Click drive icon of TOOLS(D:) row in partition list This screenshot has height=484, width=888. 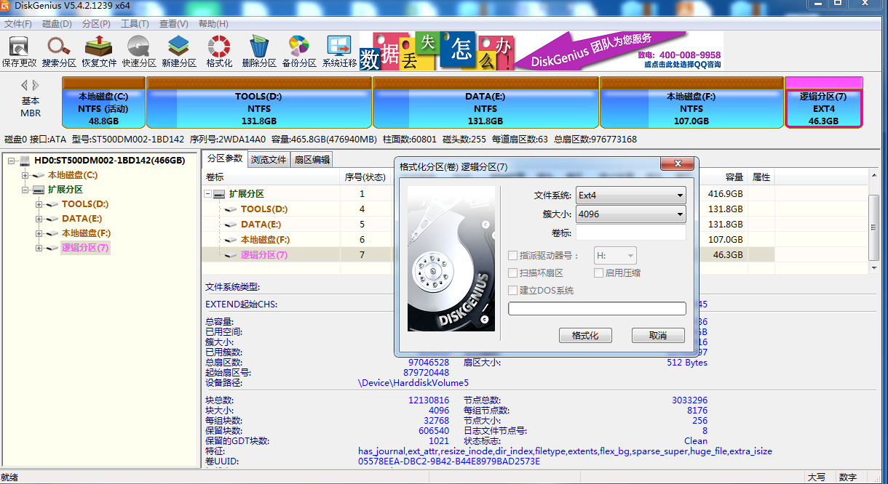pos(231,209)
